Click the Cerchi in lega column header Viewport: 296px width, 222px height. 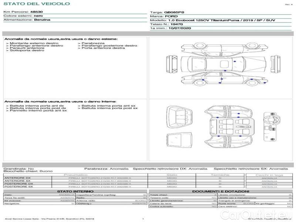pyautogui.click(x=269, y=175)
